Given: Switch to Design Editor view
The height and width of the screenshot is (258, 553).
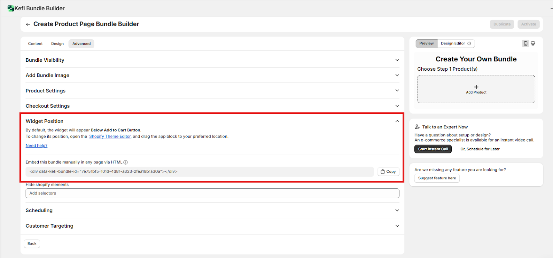Looking at the screenshot, I should coord(453,43).
